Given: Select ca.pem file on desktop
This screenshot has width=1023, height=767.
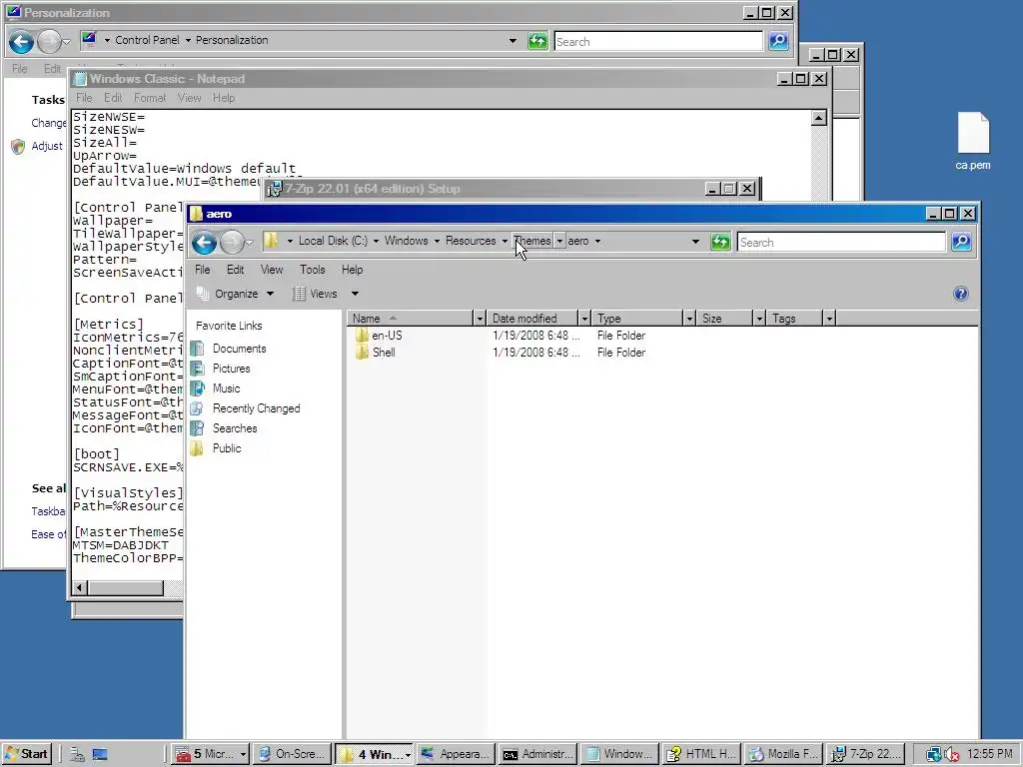Looking at the screenshot, I should [x=973, y=141].
